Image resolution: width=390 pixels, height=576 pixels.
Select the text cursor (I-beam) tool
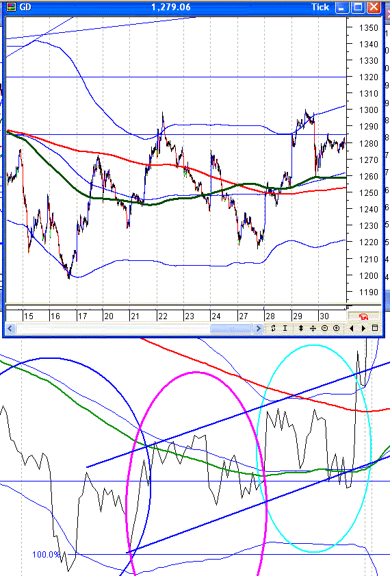pos(285,328)
